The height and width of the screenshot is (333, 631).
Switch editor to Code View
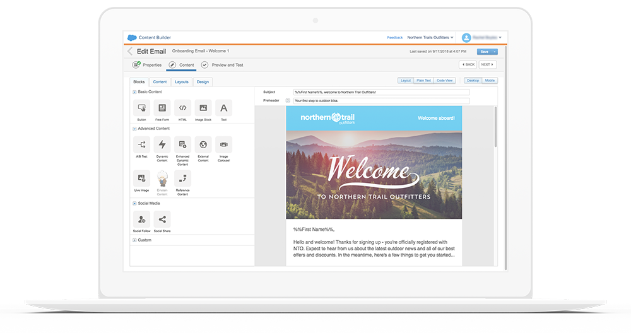point(444,81)
